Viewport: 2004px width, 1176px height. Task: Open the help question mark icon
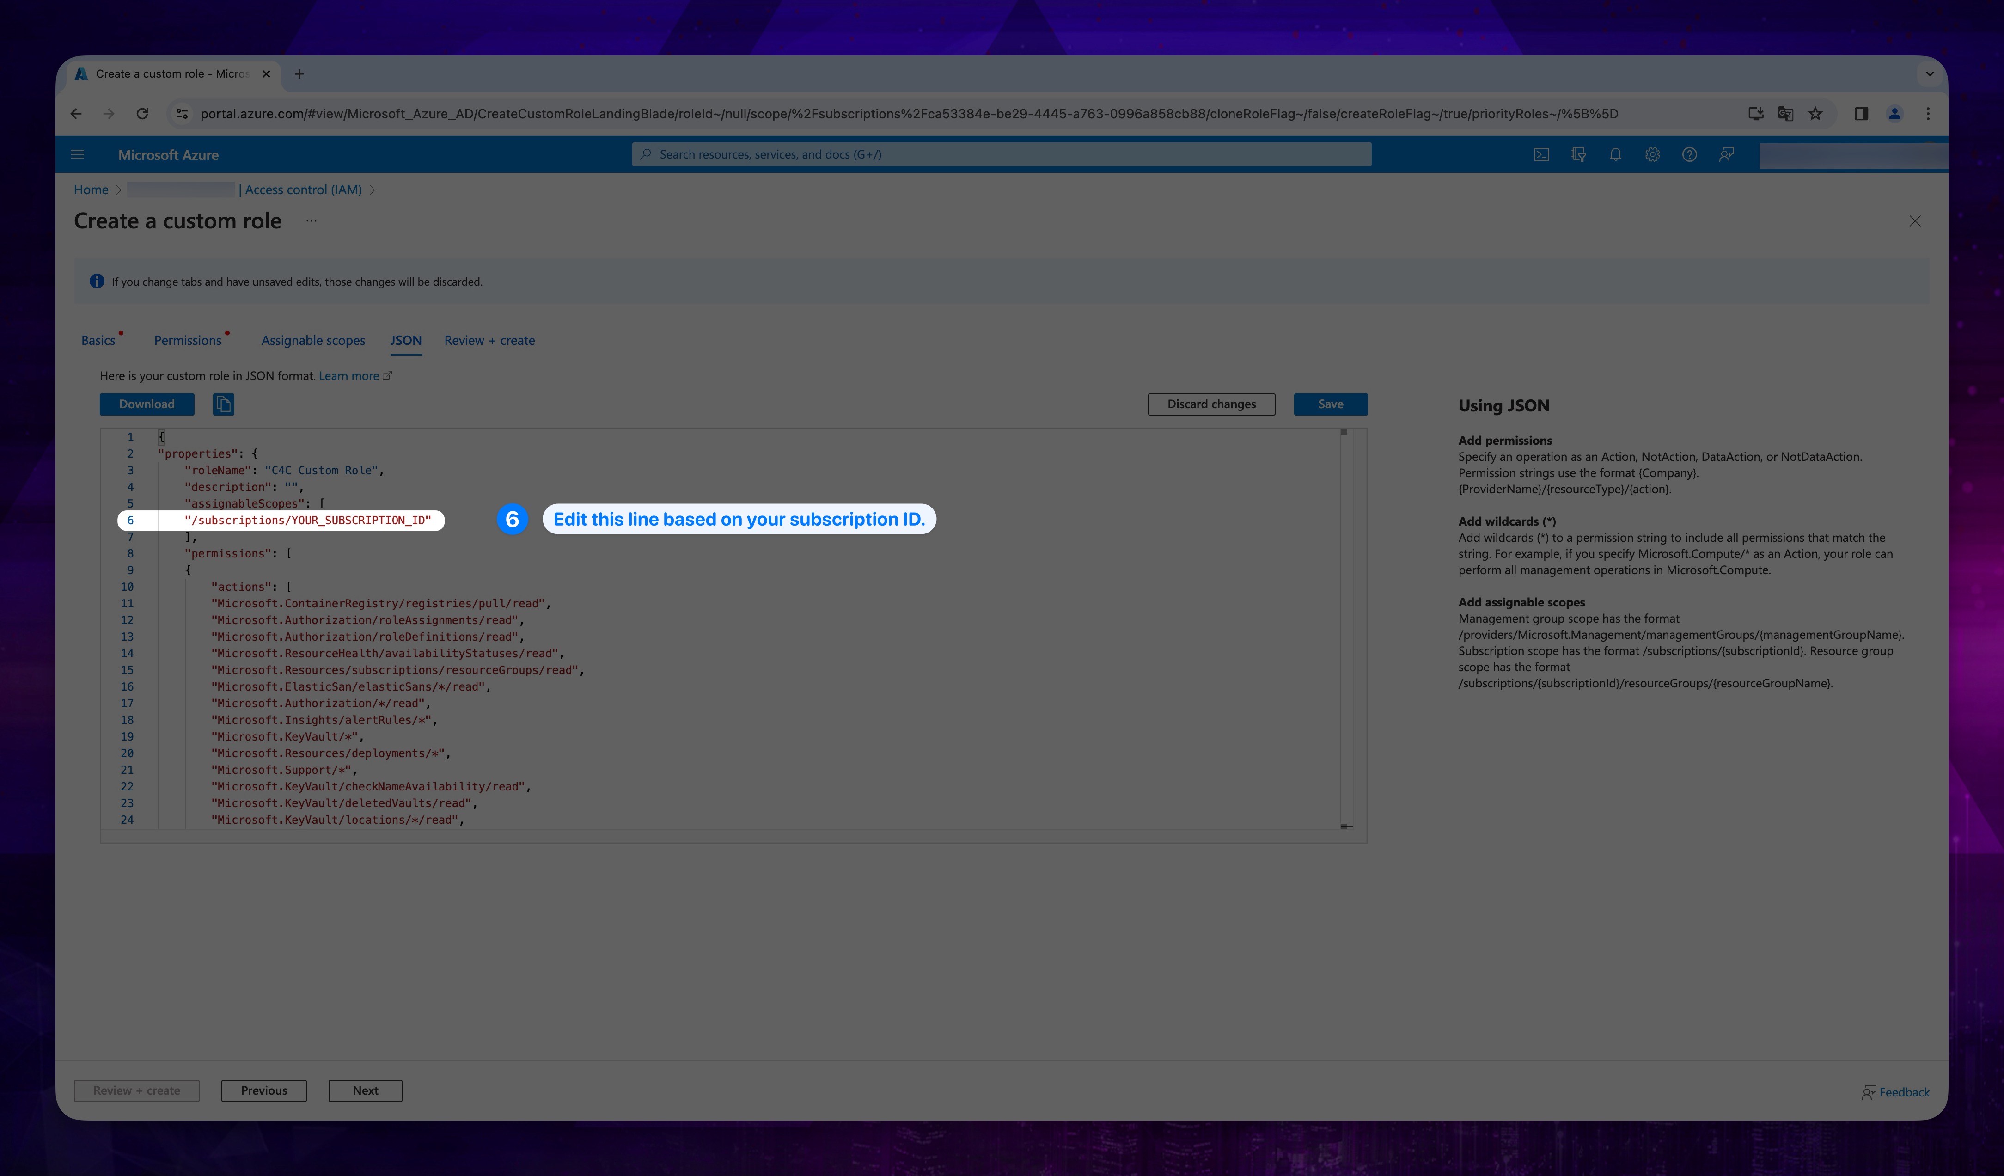(1689, 154)
